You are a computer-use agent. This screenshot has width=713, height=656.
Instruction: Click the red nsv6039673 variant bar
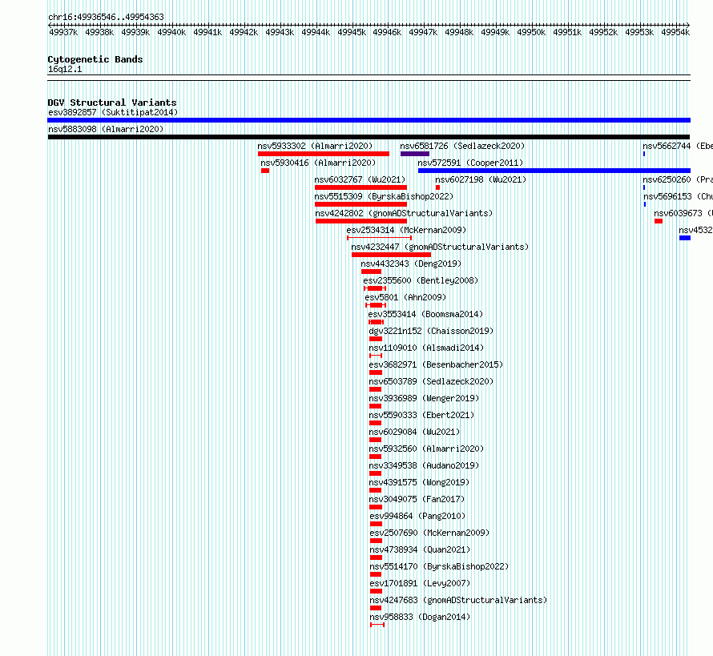[659, 221]
